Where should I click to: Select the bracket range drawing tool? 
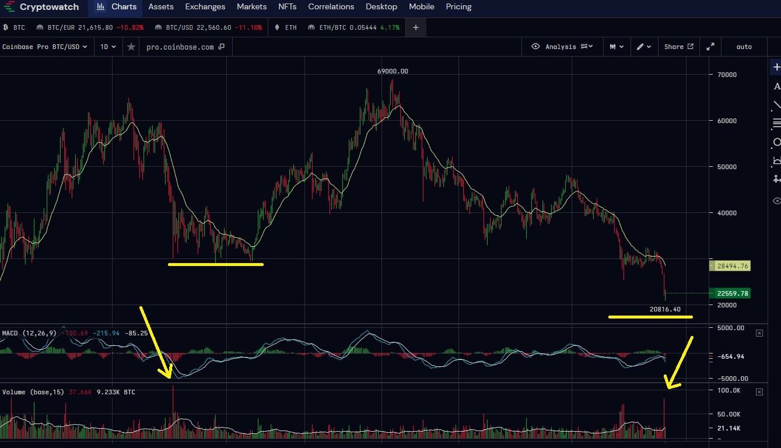pyautogui.click(x=776, y=160)
